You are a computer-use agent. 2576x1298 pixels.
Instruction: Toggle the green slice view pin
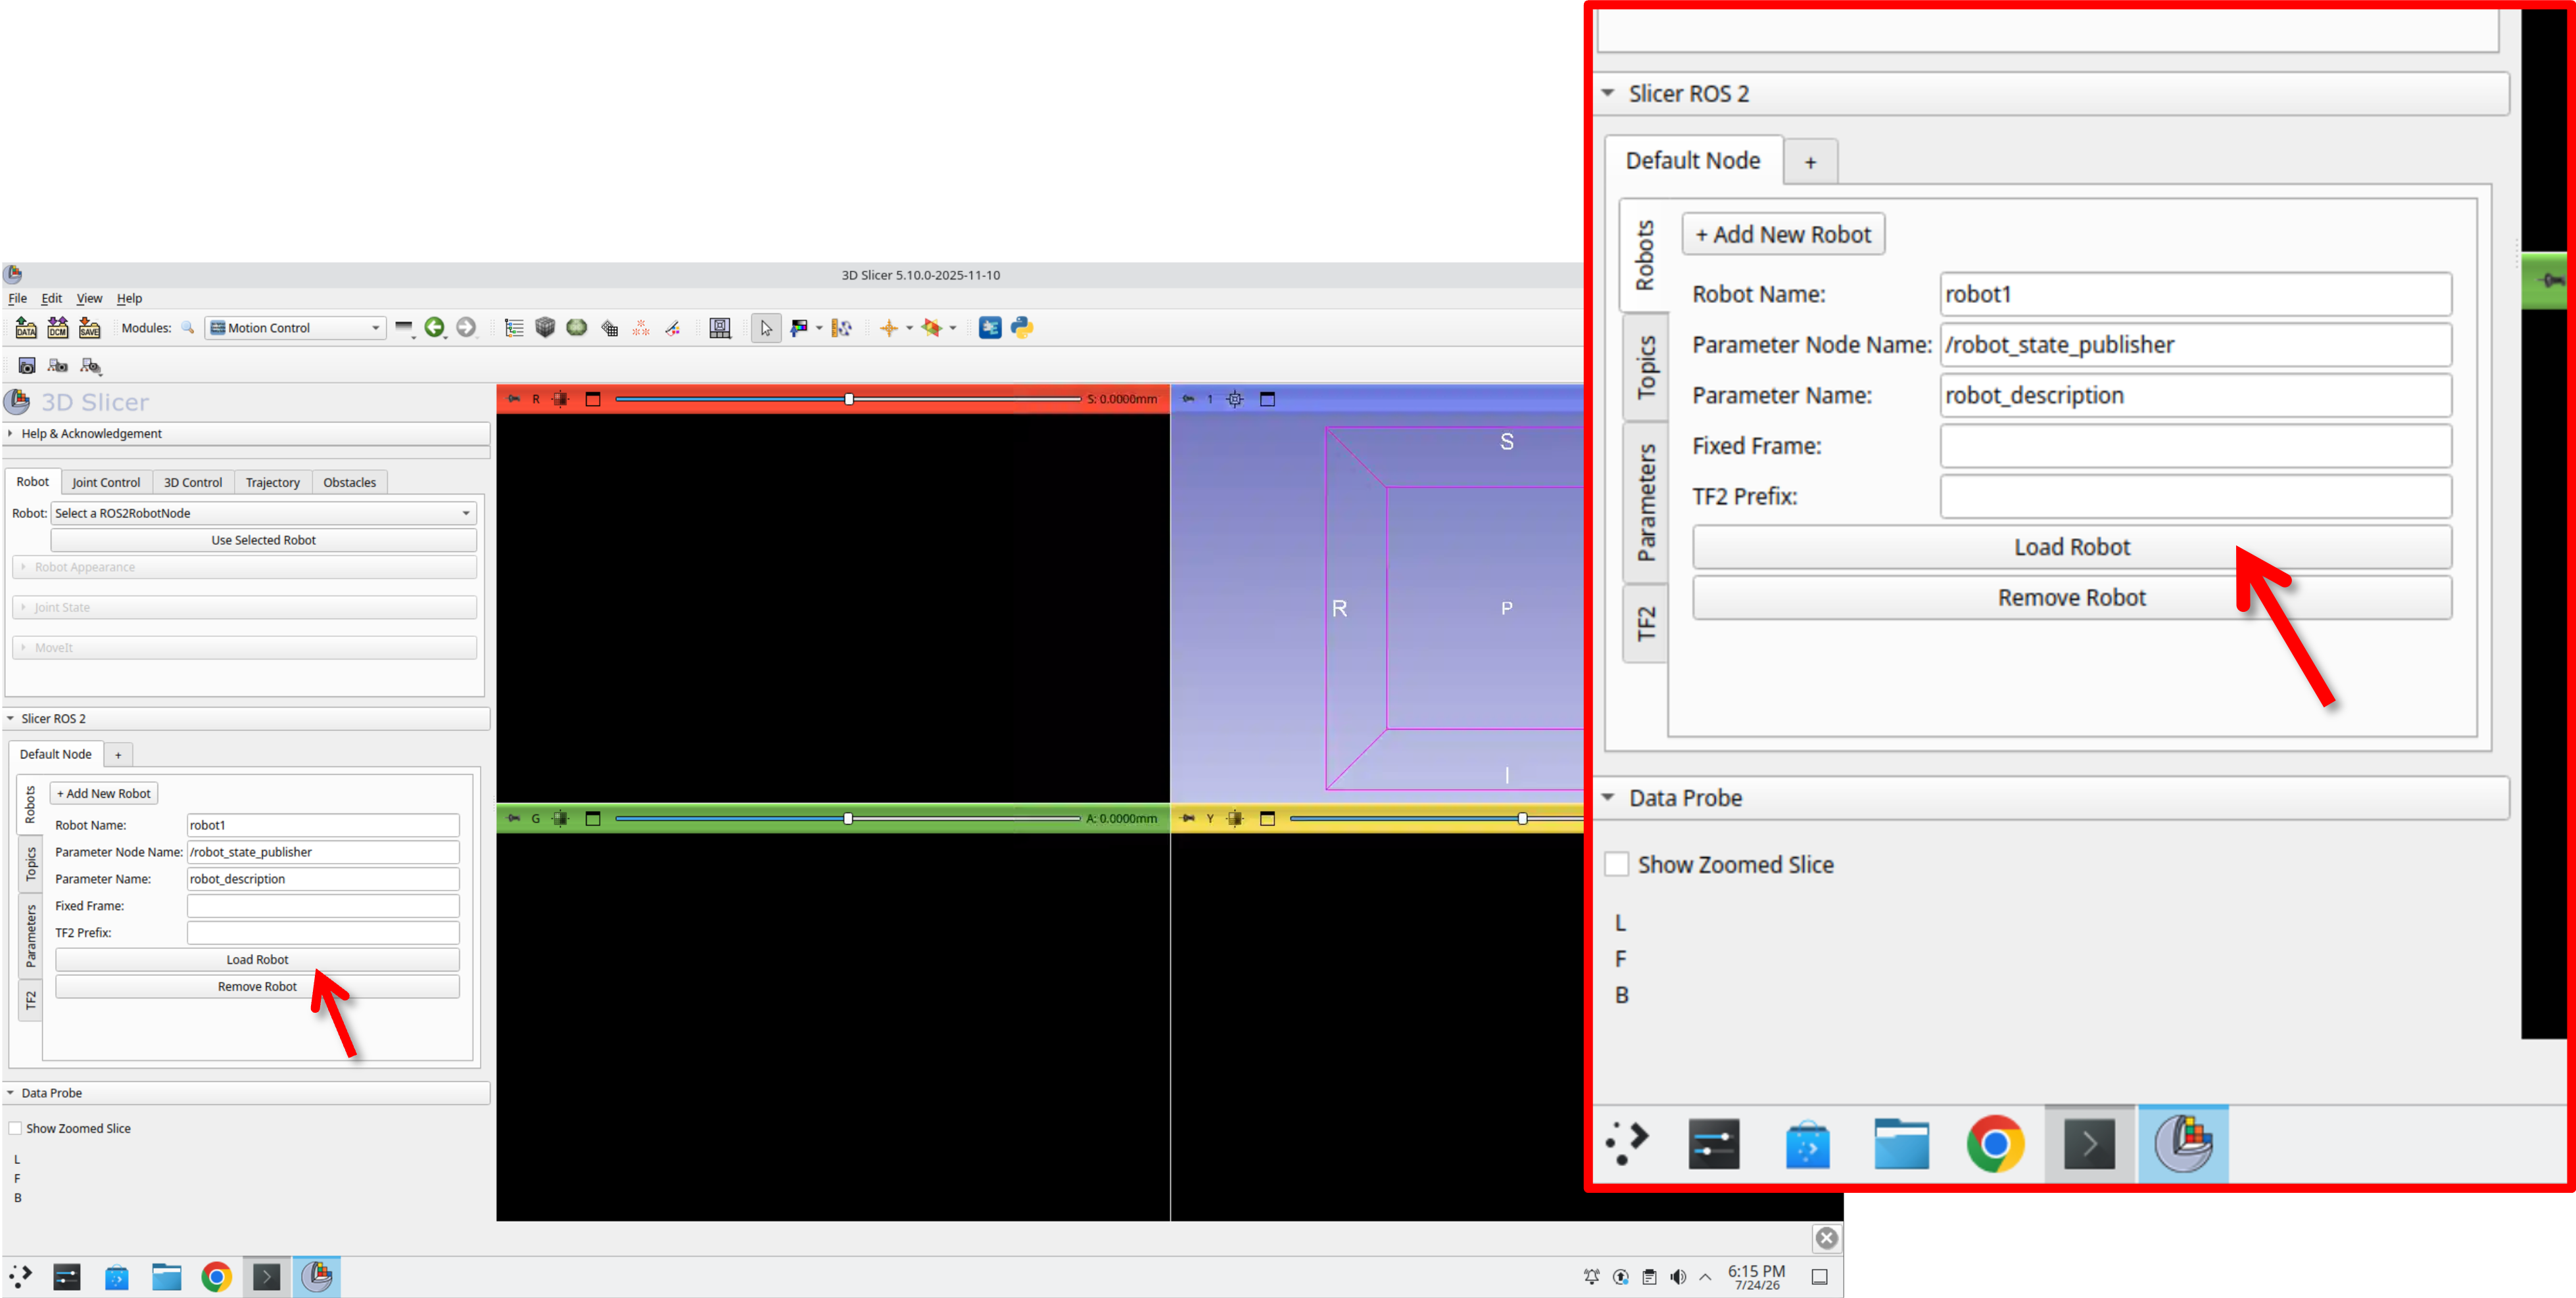point(513,818)
